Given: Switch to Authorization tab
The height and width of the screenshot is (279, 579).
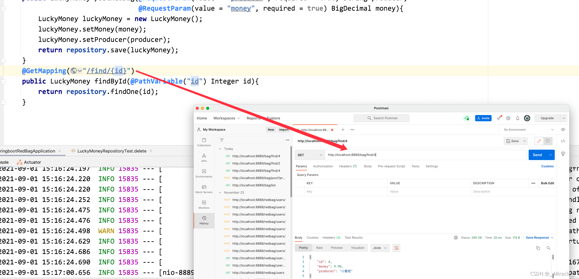Looking at the screenshot, I should coord(323,166).
